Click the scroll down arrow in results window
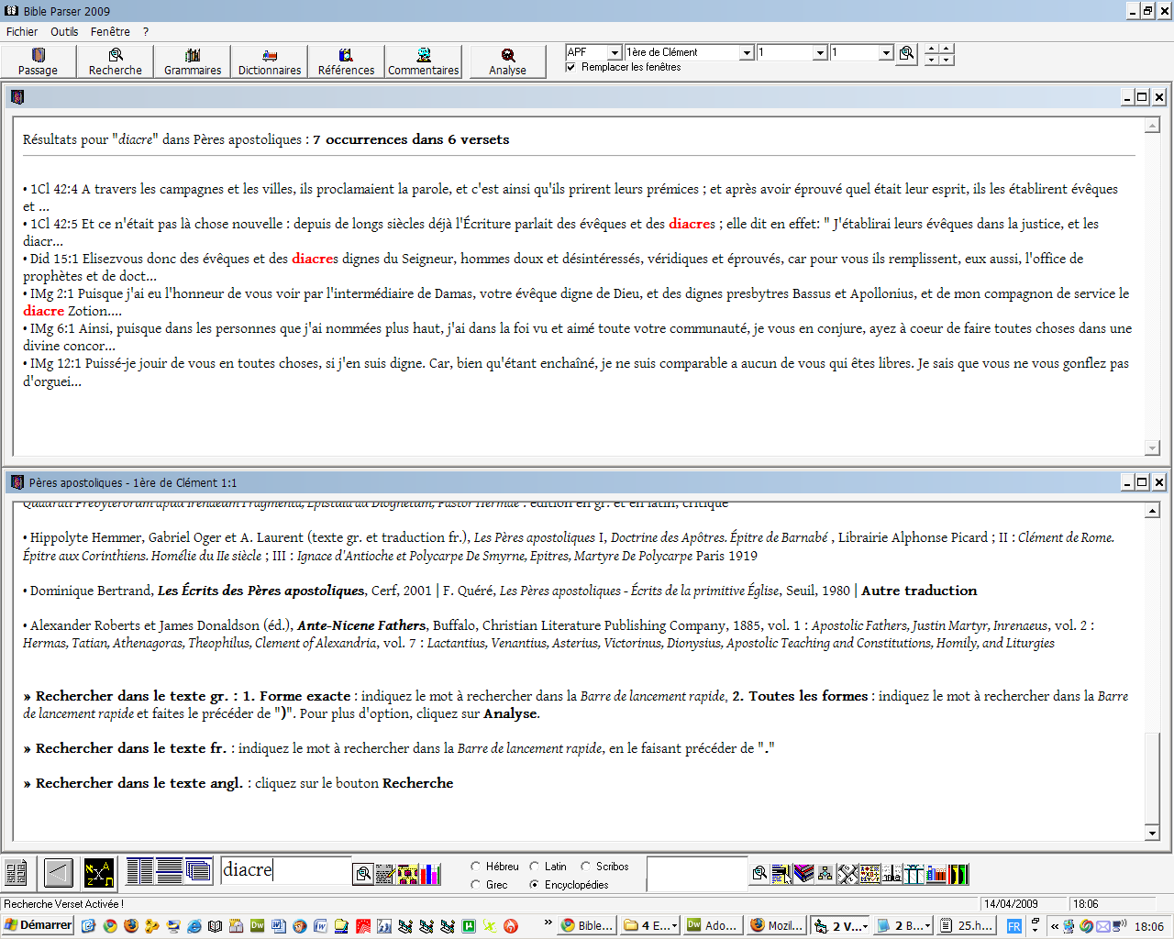The height and width of the screenshot is (939, 1174). 1153,448
